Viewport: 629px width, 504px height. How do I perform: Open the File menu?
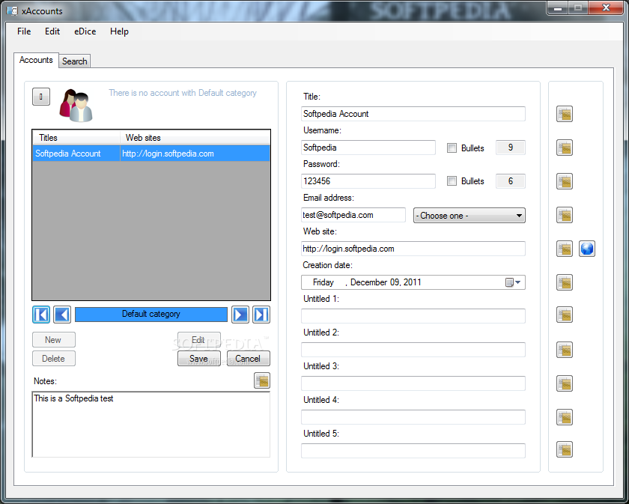pos(24,31)
